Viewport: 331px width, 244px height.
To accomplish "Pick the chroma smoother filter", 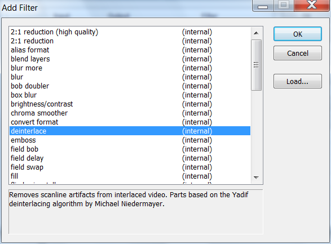I will pos(130,113).
